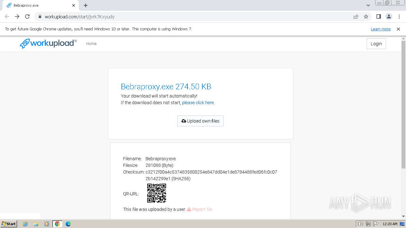Click the address bar URL
Screen dimensions: 406x228
click(x=80, y=17)
